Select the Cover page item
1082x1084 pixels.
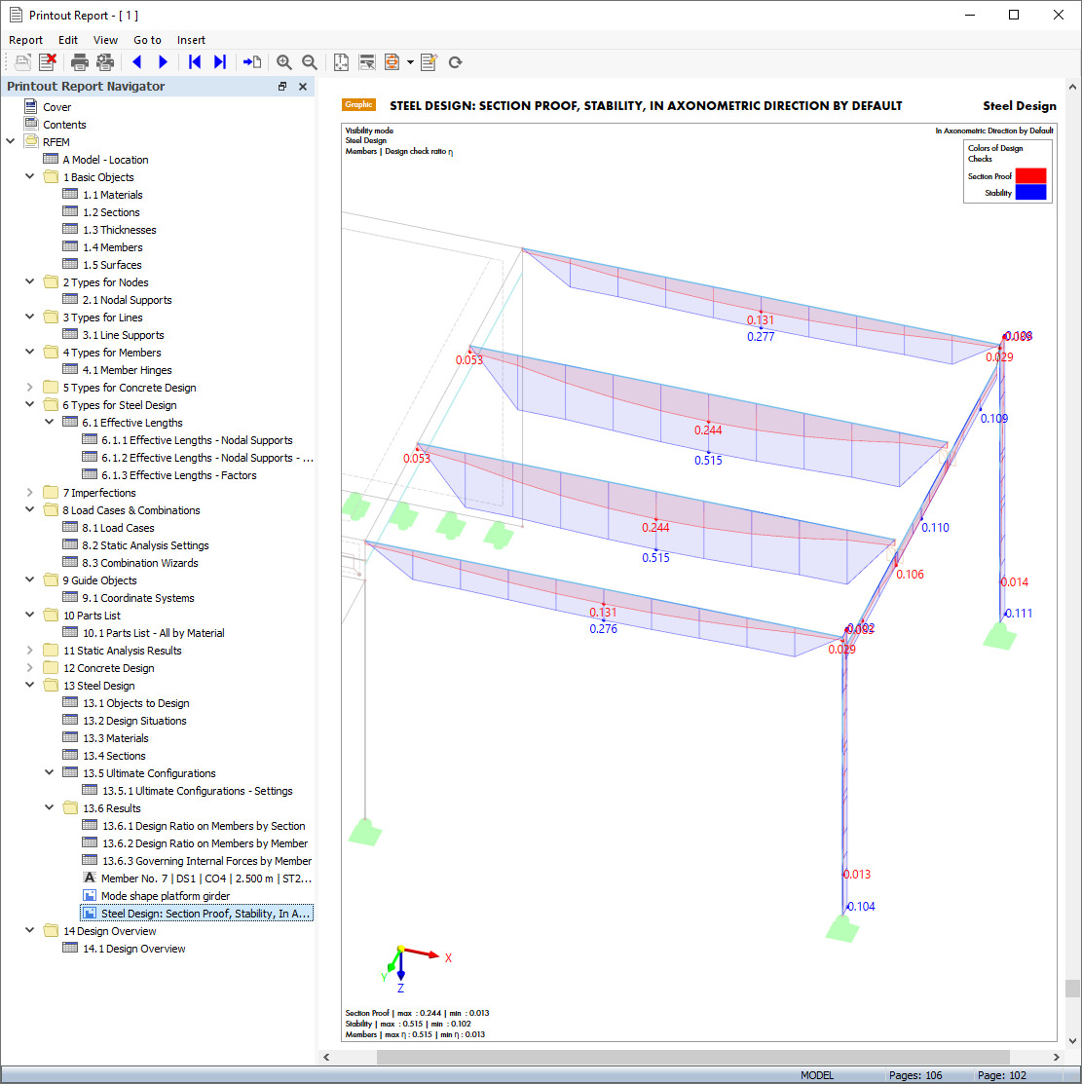[x=56, y=107]
